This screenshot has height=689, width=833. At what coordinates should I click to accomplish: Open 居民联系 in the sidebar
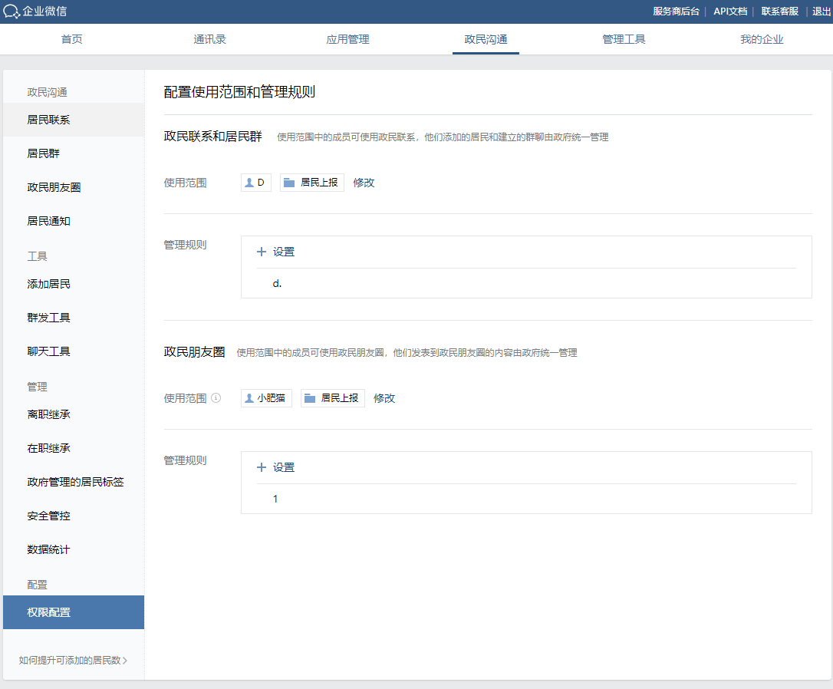pyautogui.click(x=74, y=120)
